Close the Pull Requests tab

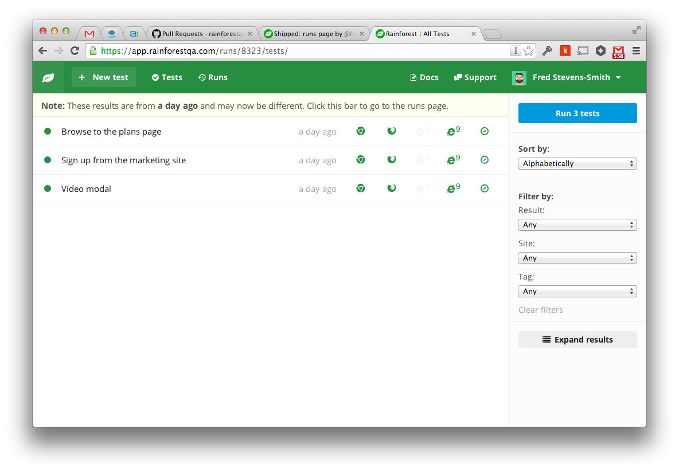(x=250, y=34)
